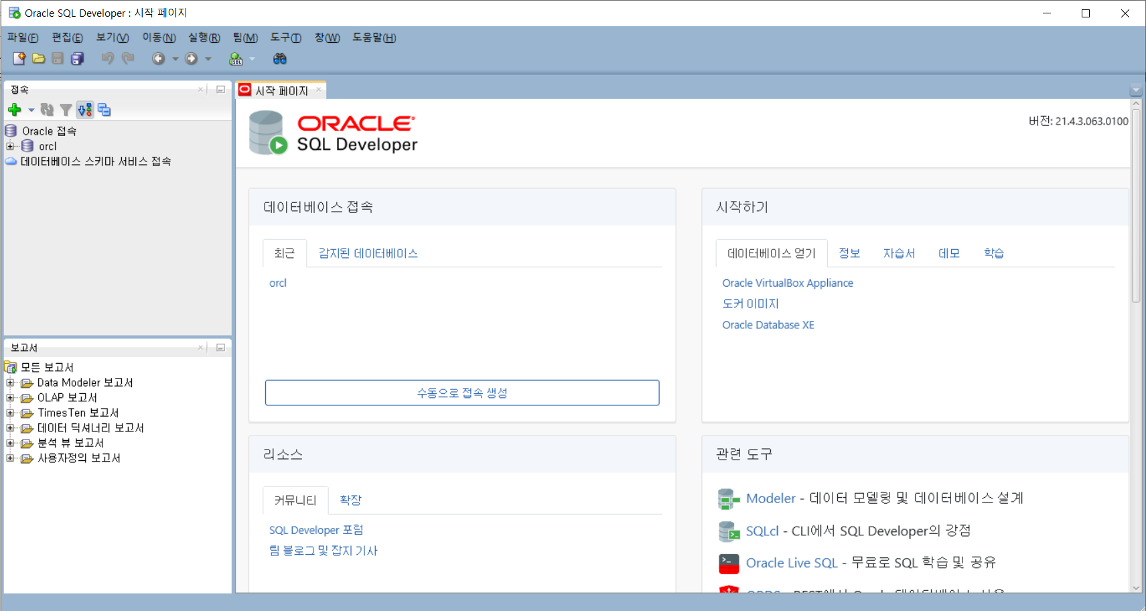Open the SQL Worksheet icon
The height and width of the screenshot is (611, 1146).
pyautogui.click(x=236, y=58)
